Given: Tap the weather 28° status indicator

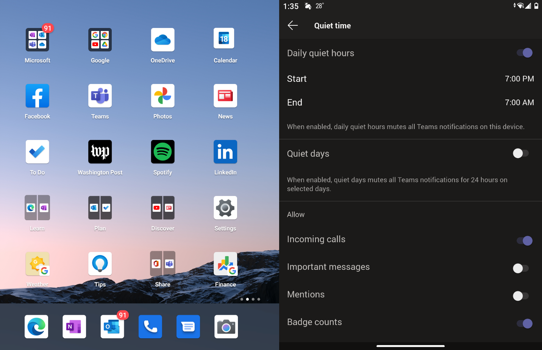Looking at the screenshot, I should tap(314, 6).
